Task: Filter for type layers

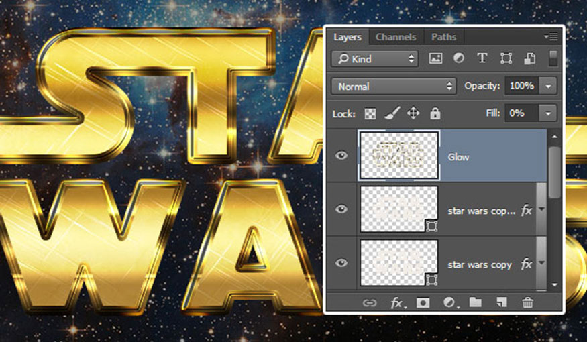Action: click(482, 58)
